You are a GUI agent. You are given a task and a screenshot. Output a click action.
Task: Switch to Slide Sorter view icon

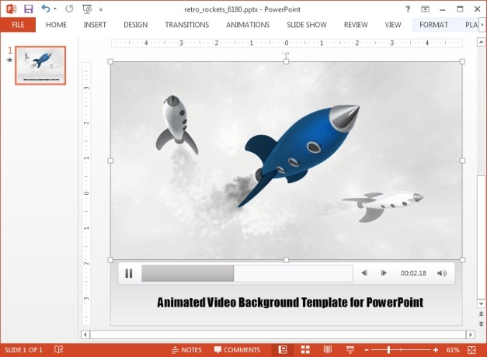pos(305,350)
